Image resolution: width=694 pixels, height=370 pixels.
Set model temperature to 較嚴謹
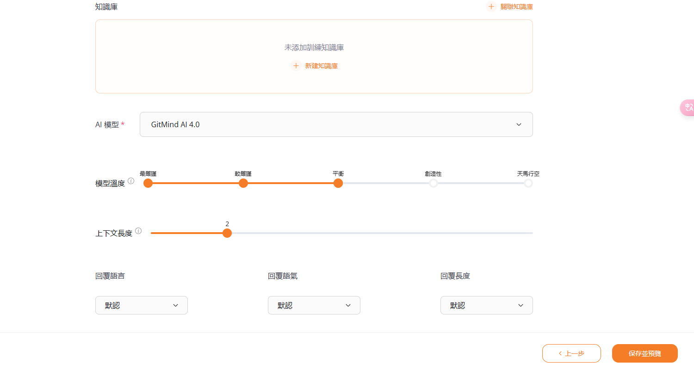coord(243,183)
